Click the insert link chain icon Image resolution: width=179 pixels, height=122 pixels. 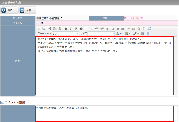click(135, 34)
